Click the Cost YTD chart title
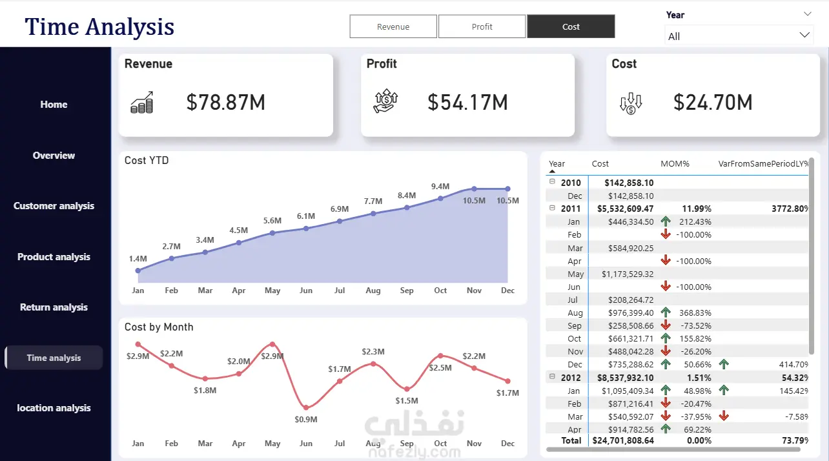 [147, 160]
